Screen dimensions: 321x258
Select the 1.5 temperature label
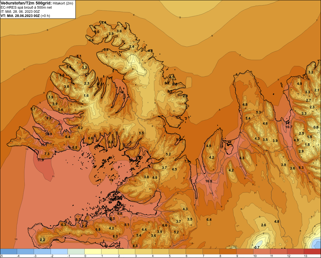309,137
